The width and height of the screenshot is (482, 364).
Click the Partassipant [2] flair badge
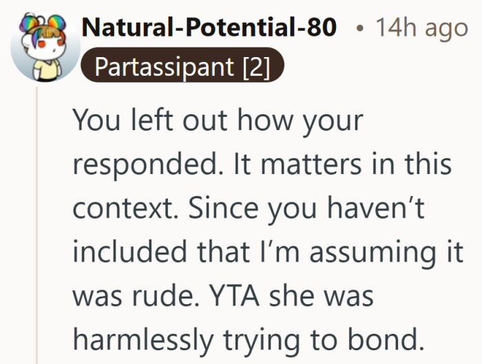click(x=181, y=67)
